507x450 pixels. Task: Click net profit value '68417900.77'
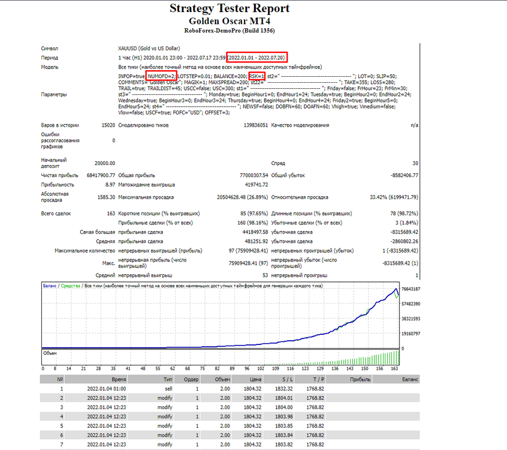[x=101, y=175]
